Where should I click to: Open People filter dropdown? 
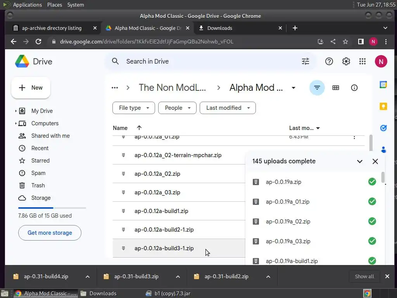coord(177,108)
